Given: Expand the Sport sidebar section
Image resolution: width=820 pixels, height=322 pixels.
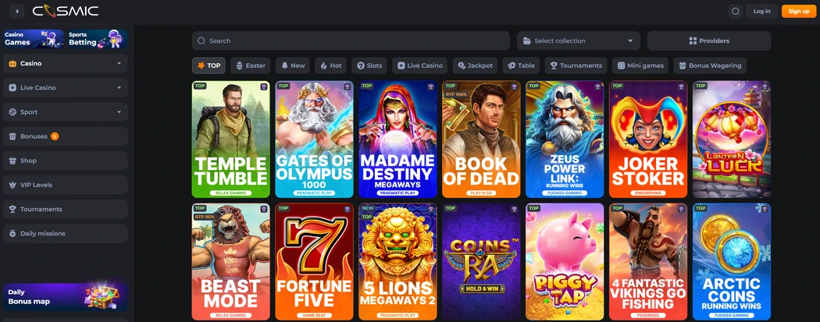Looking at the screenshot, I should point(66,111).
